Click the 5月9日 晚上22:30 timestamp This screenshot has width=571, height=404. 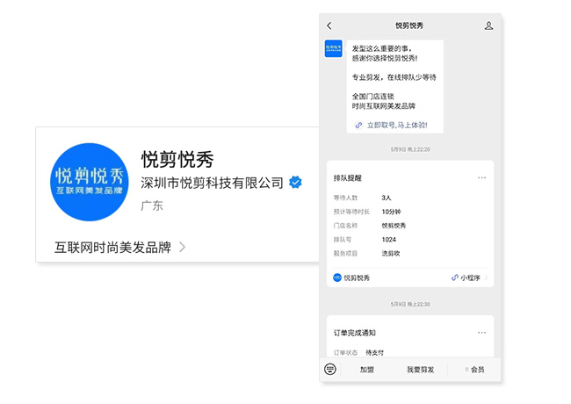pos(410,304)
